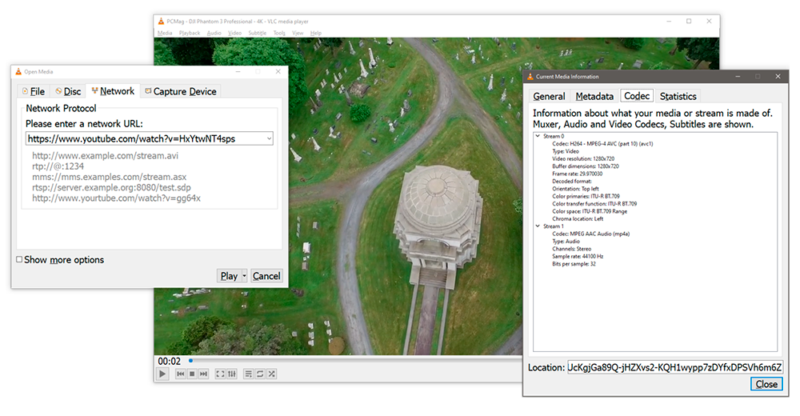Switch to the Disc tab in Open Media
800x416 pixels.
pyautogui.click(x=68, y=91)
